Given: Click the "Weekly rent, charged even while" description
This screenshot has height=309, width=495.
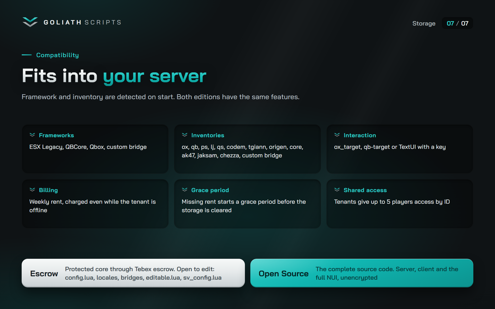Looking at the screenshot, I should click(93, 206).
